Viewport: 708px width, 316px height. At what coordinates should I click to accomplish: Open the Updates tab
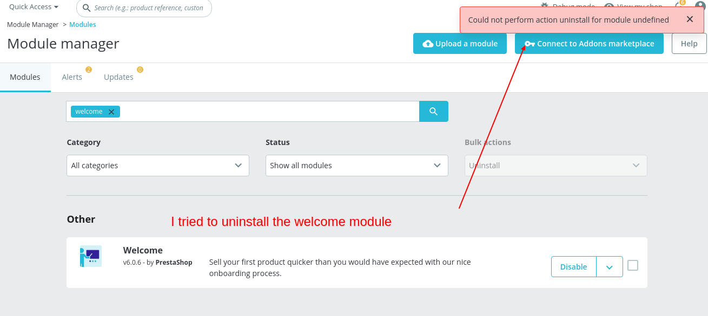[118, 77]
